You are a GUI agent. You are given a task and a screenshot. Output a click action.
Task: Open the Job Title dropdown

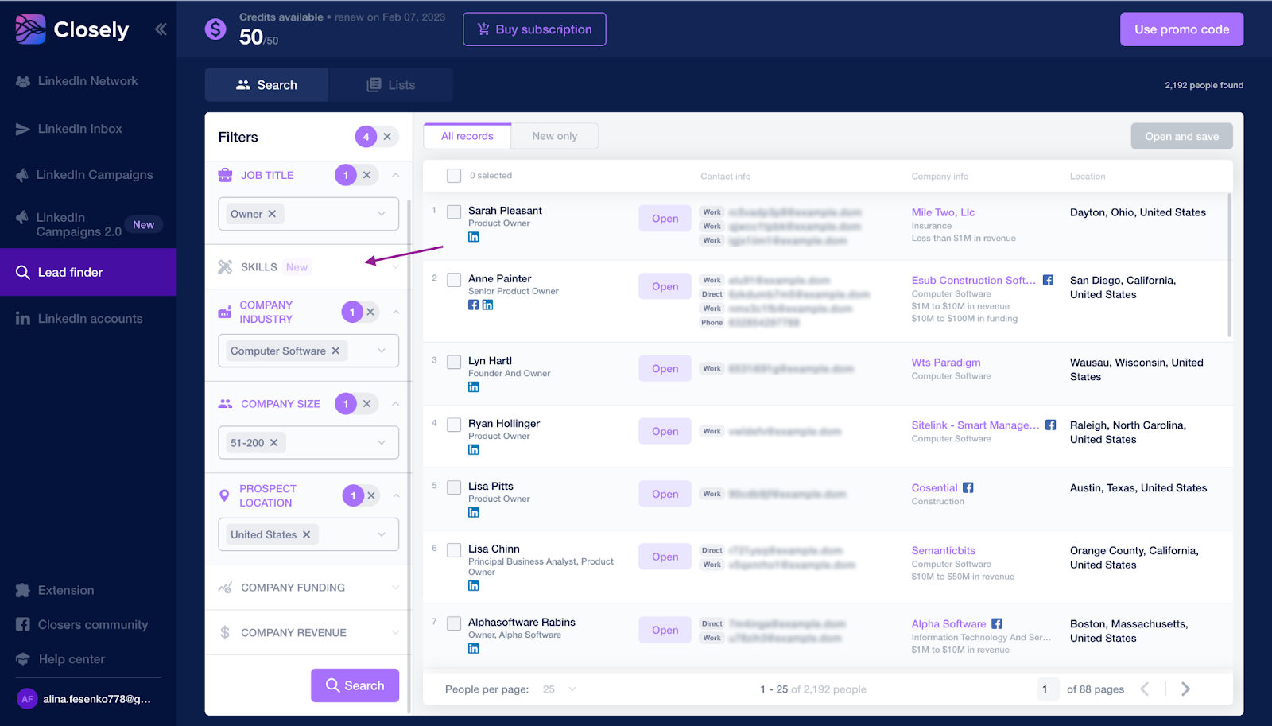(382, 214)
